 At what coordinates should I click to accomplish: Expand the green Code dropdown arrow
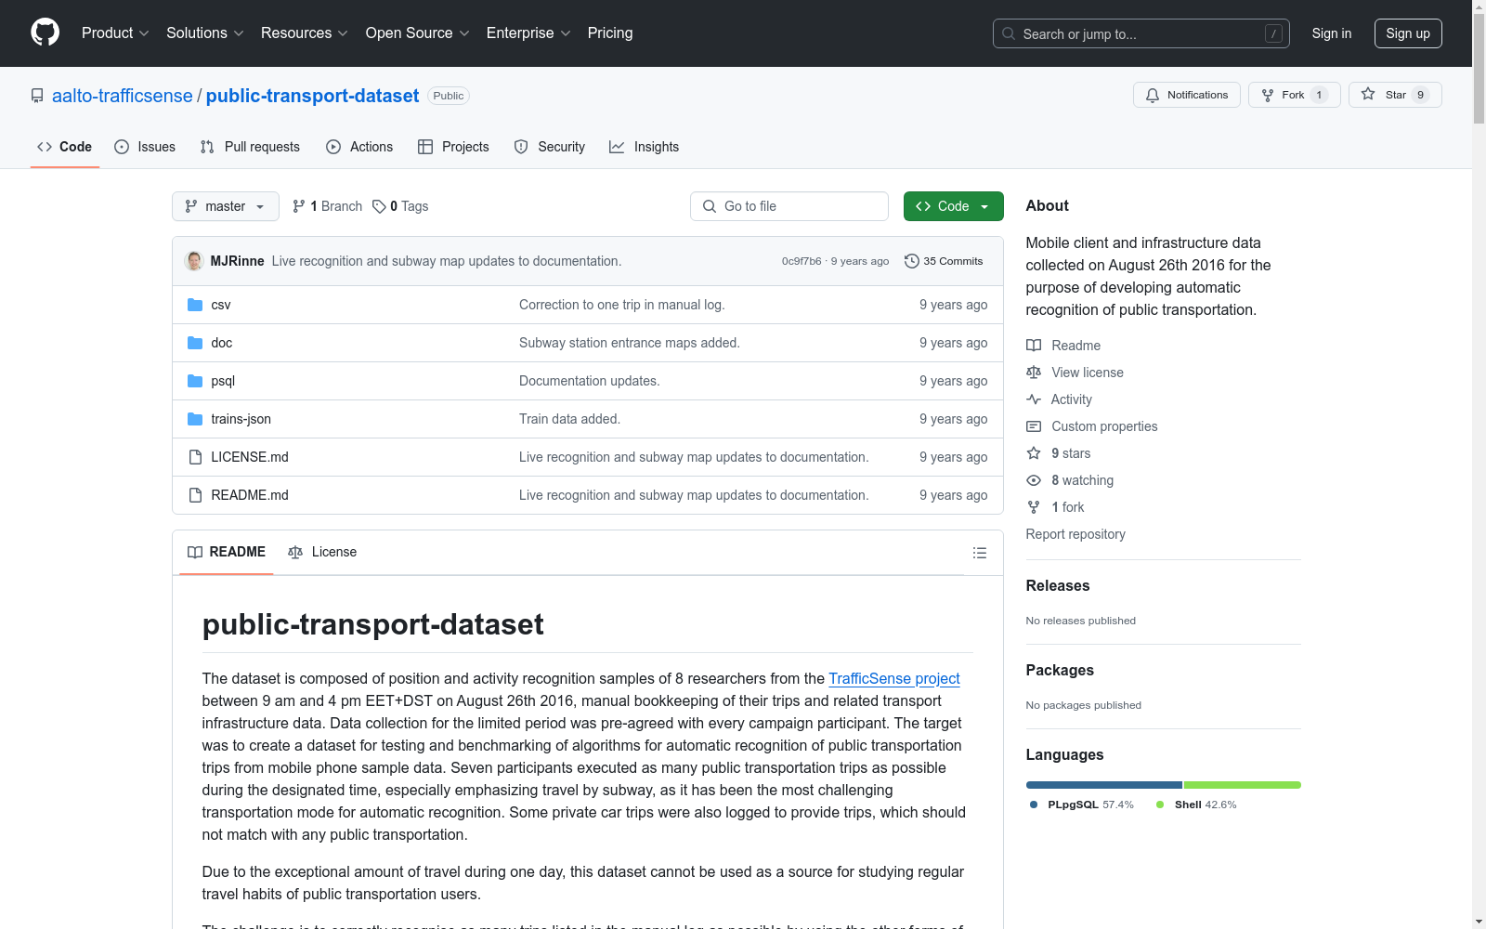pyautogui.click(x=984, y=205)
